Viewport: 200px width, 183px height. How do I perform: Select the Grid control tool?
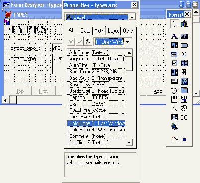tap(174, 81)
